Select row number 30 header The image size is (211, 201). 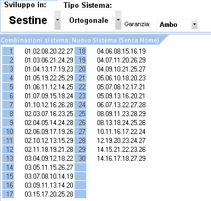[x=81, y=158]
